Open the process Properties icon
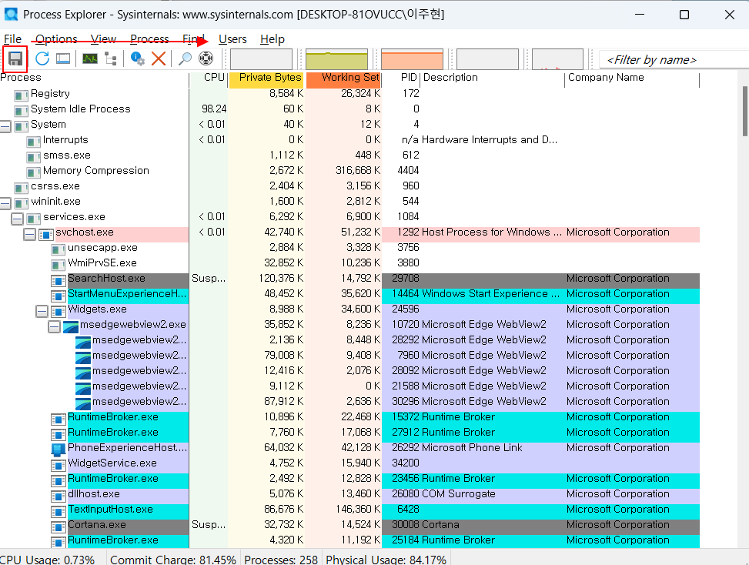The image size is (749, 565). point(138,59)
